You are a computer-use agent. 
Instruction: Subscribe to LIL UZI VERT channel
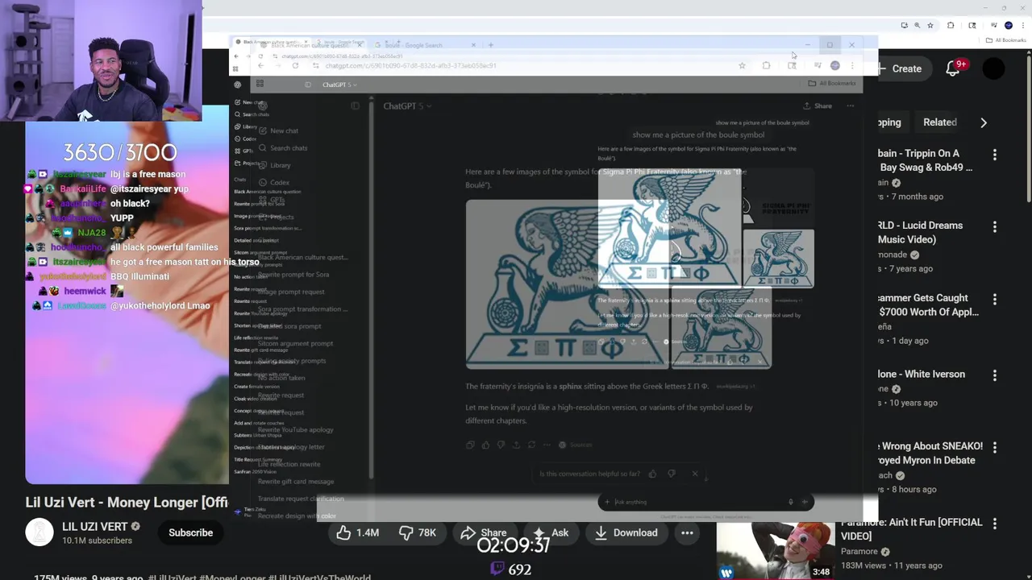pyautogui.click(x=190, y=532)
